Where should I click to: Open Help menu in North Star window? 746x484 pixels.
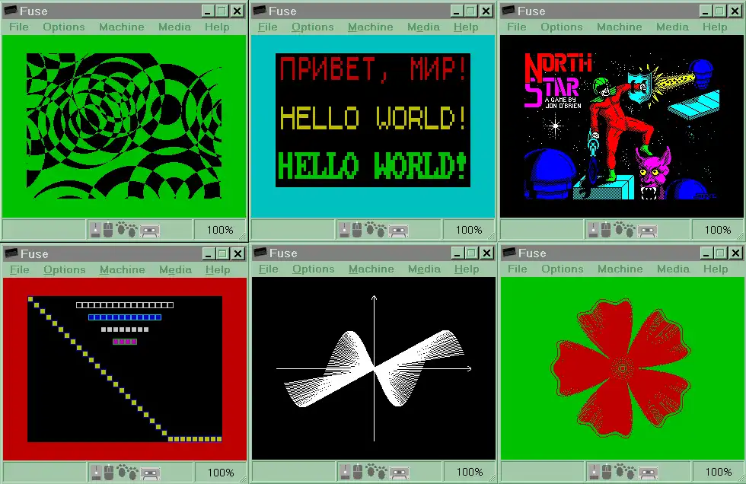[715, 27]
